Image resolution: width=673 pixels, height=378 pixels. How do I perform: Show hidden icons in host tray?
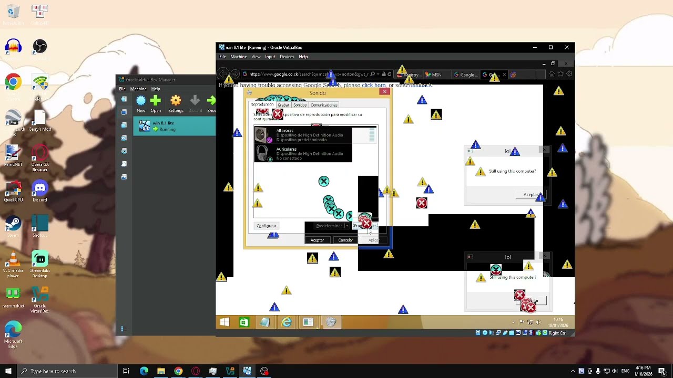pyautogui.click(x=573, y=371)
